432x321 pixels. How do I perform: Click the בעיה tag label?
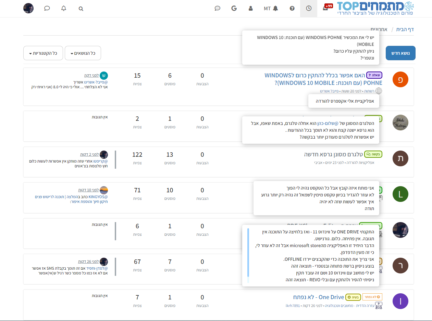tap(353, 297)
